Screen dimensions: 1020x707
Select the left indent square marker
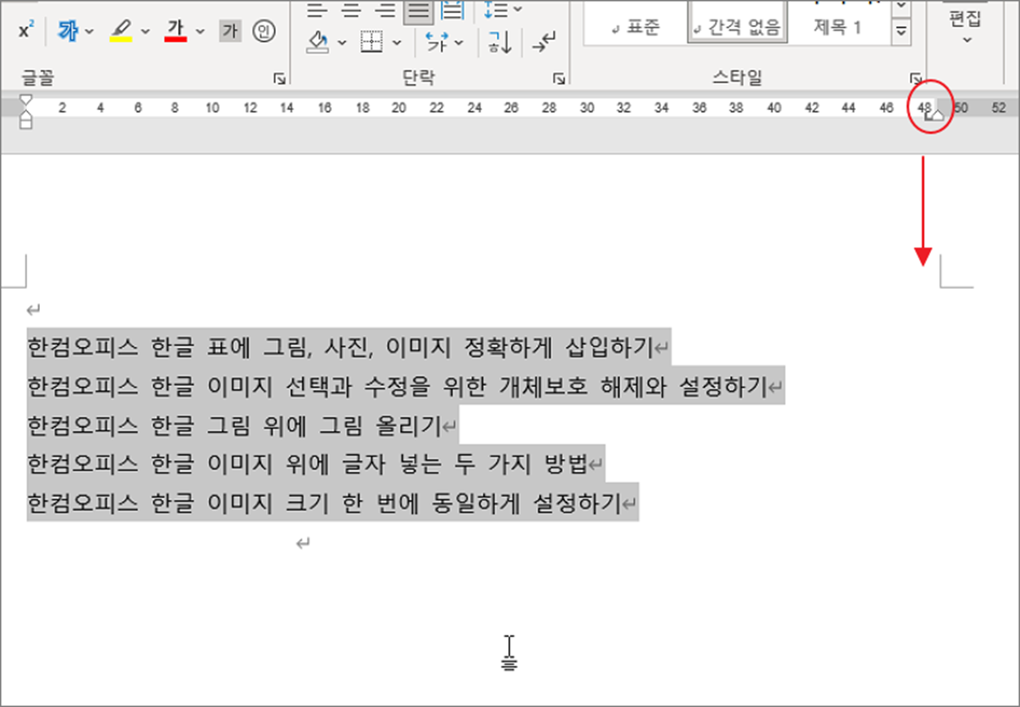[26, 124]
